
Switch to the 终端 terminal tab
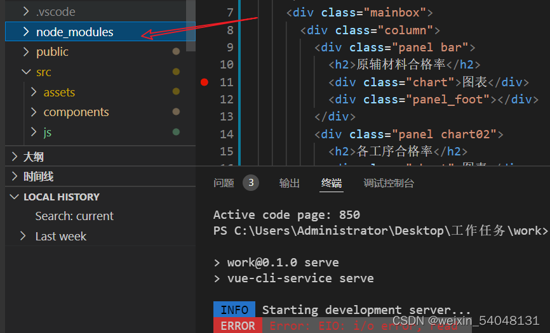(332, 183)
